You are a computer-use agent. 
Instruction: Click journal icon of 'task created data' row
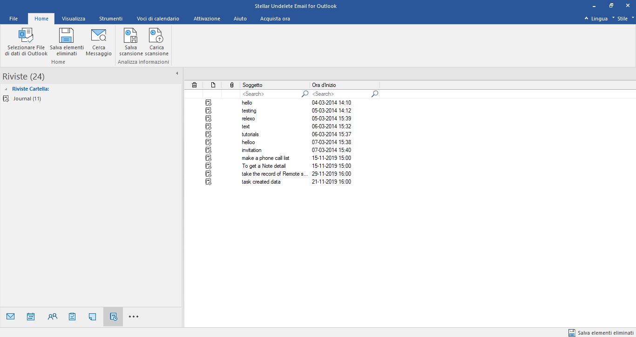click(208, 182)
